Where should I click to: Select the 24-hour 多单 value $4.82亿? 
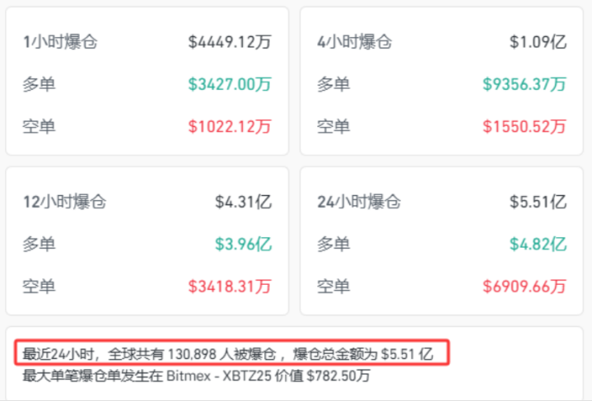[538, 245]
